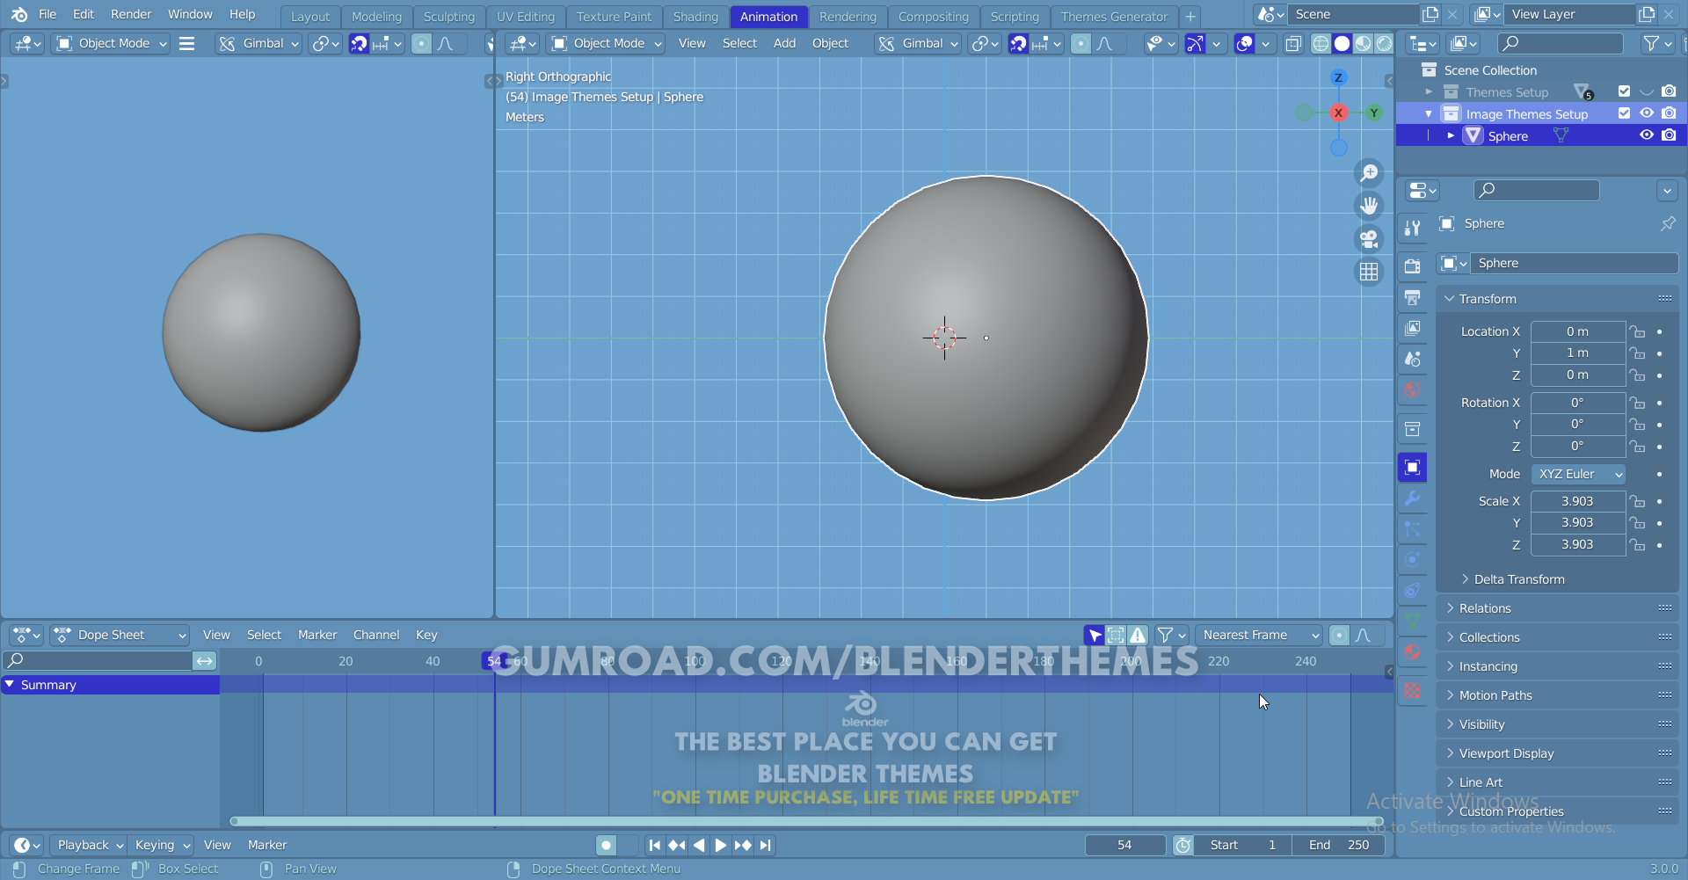
Task: Switch to the Shading workspace tab
Action: click(695, 17)
